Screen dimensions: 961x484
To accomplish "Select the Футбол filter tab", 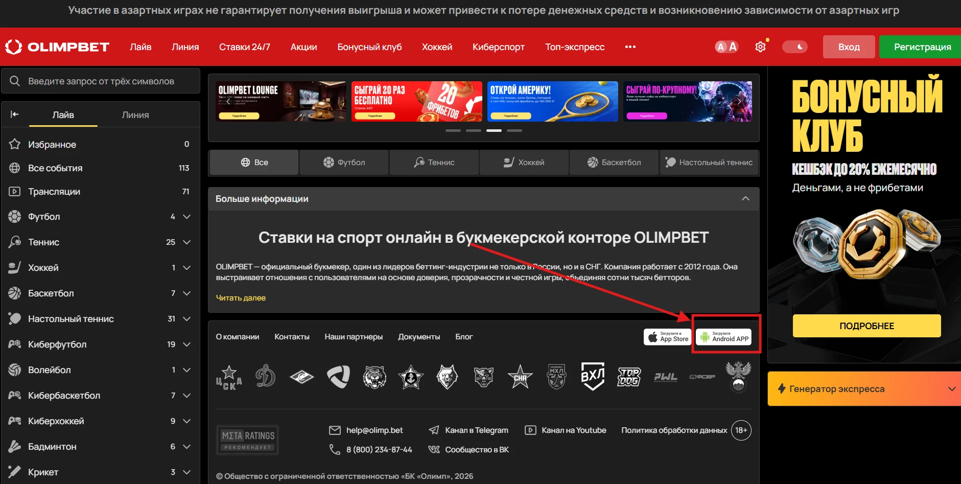I will pyautogui.click(x=344, y=163).
